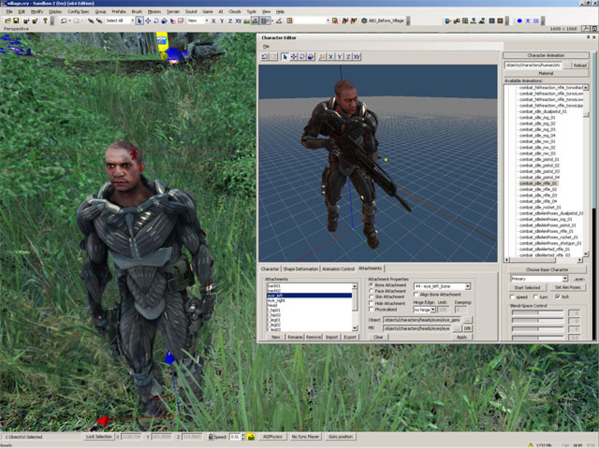Lock X axis in Character Editor toolbar
This screenshot has width=599, height=449.
331,57
